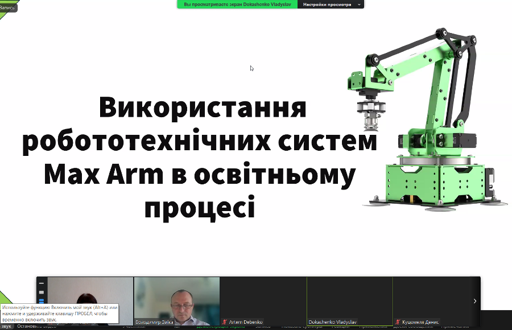Viewport: 512px width, 330px height.
Task: Click the Dokashenko Vladyslav name label
Action: coord(332,322)
